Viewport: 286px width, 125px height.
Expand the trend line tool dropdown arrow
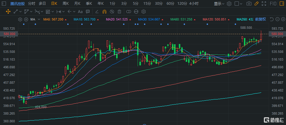tap(20, 12)
